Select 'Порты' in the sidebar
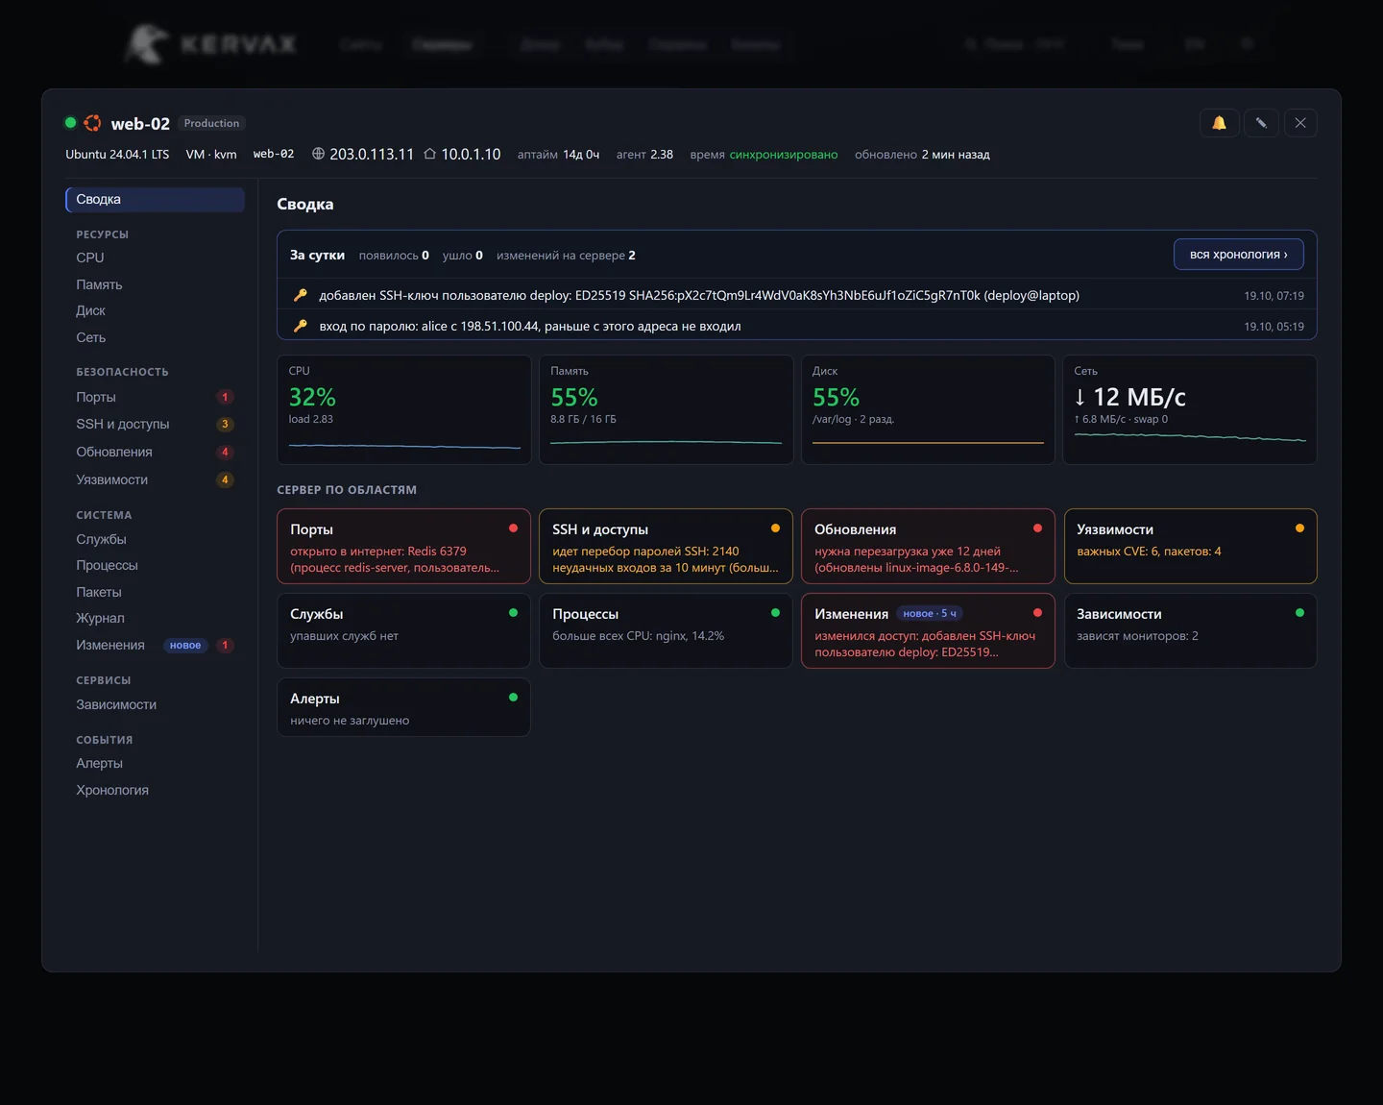Image resolution: width=1383 pixels, height=1105 pixels. (155, 397)
